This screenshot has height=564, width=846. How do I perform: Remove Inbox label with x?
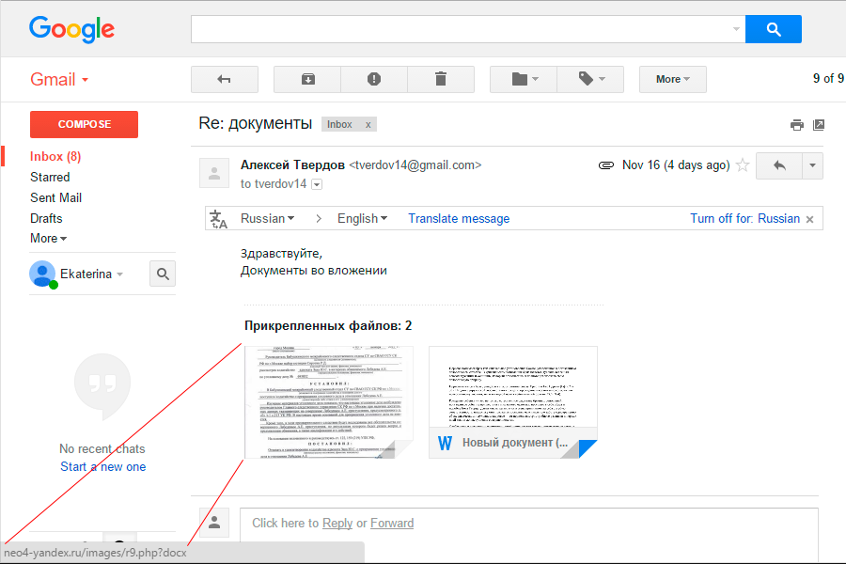coord(368,125)
